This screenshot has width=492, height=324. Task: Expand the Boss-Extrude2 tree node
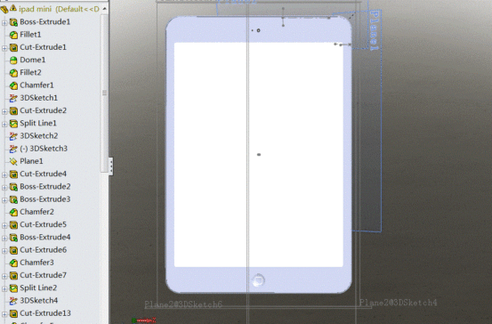coord(4,188)
